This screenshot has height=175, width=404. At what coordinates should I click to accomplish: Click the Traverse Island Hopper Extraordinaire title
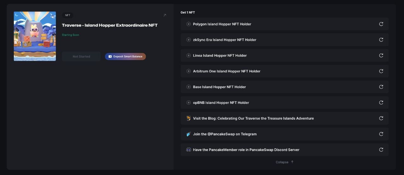coord(110,25)
